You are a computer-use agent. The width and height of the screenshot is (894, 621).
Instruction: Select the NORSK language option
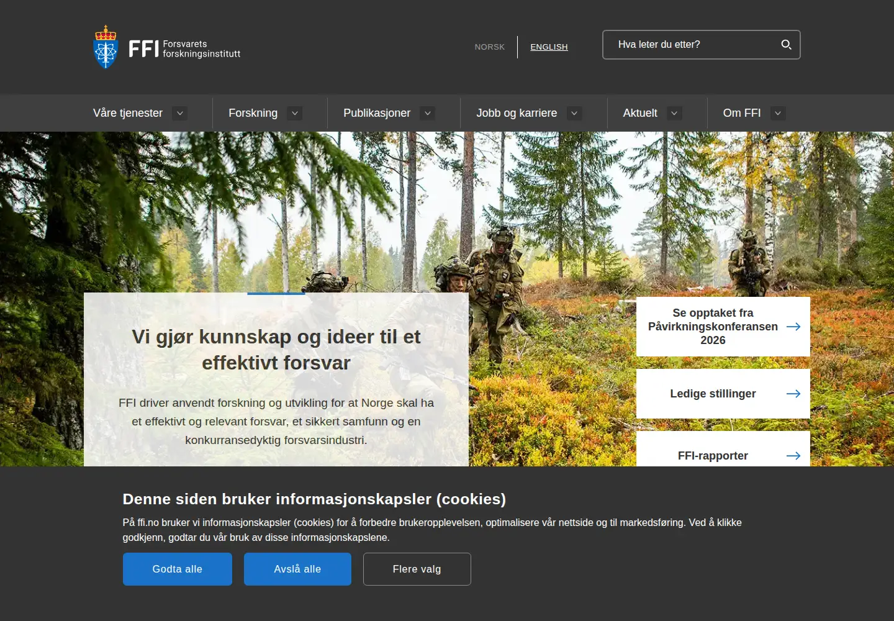pos(490,47)
